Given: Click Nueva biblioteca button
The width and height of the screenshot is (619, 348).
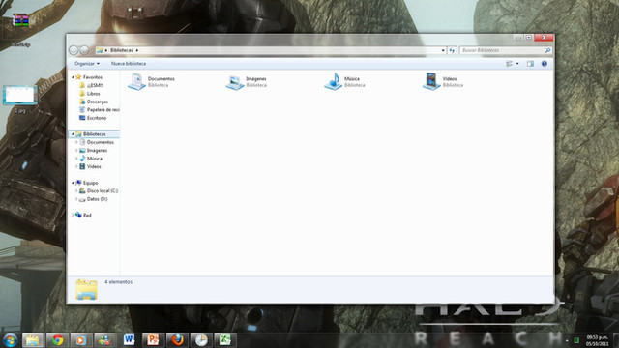Looking at the screenshot, I should point(129,64).
